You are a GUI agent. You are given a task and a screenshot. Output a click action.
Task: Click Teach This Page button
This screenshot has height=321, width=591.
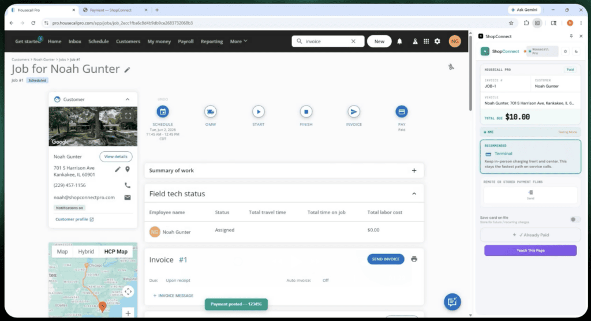(x=530, y=251)
